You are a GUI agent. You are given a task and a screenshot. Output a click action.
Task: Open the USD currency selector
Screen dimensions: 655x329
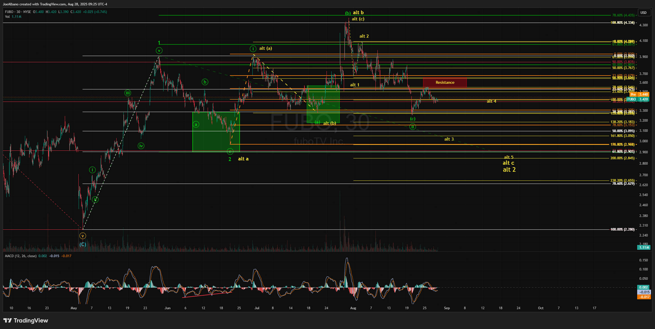tap(644, 13)
